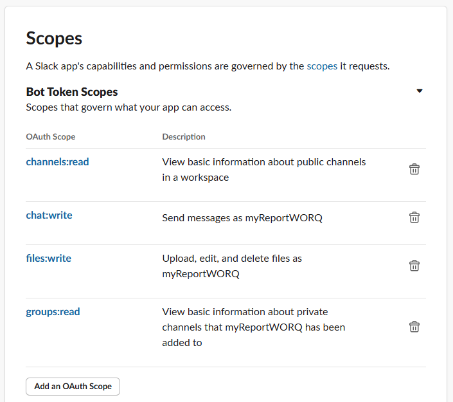Click trash icon next to files:write
The height and width of the screenshot is (402, 453).
coord(414,266)
